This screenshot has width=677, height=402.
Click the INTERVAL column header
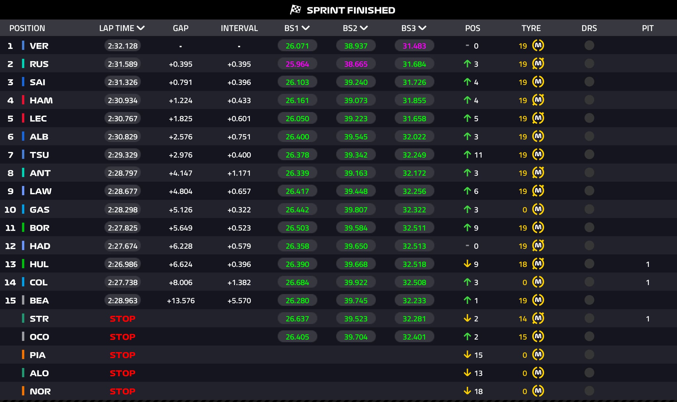point(239,28)
